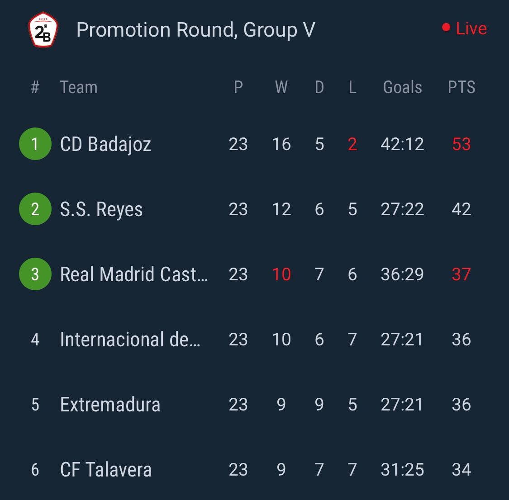This screenshot has height=500, width=509.
Task: Sort by the PTS column header
Action: 461,87
